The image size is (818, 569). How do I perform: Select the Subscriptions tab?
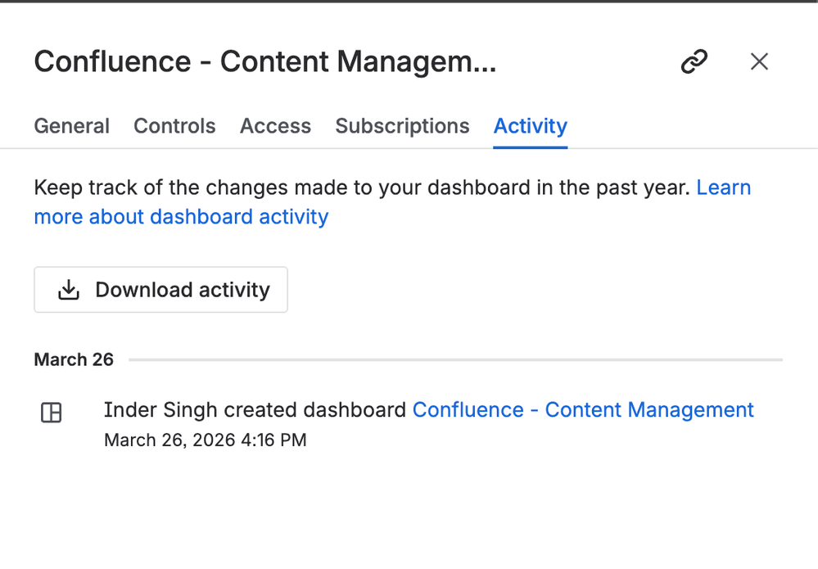pyautogui.click(x=402, y=126)
